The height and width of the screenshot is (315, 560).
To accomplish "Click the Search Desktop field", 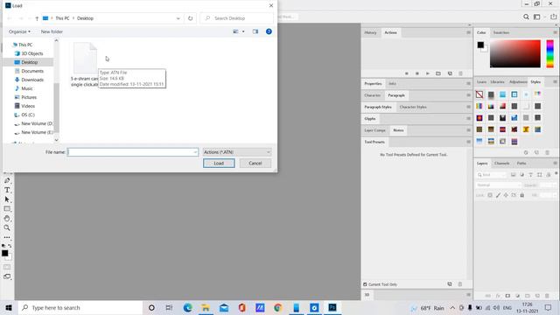I will (237, 18).
